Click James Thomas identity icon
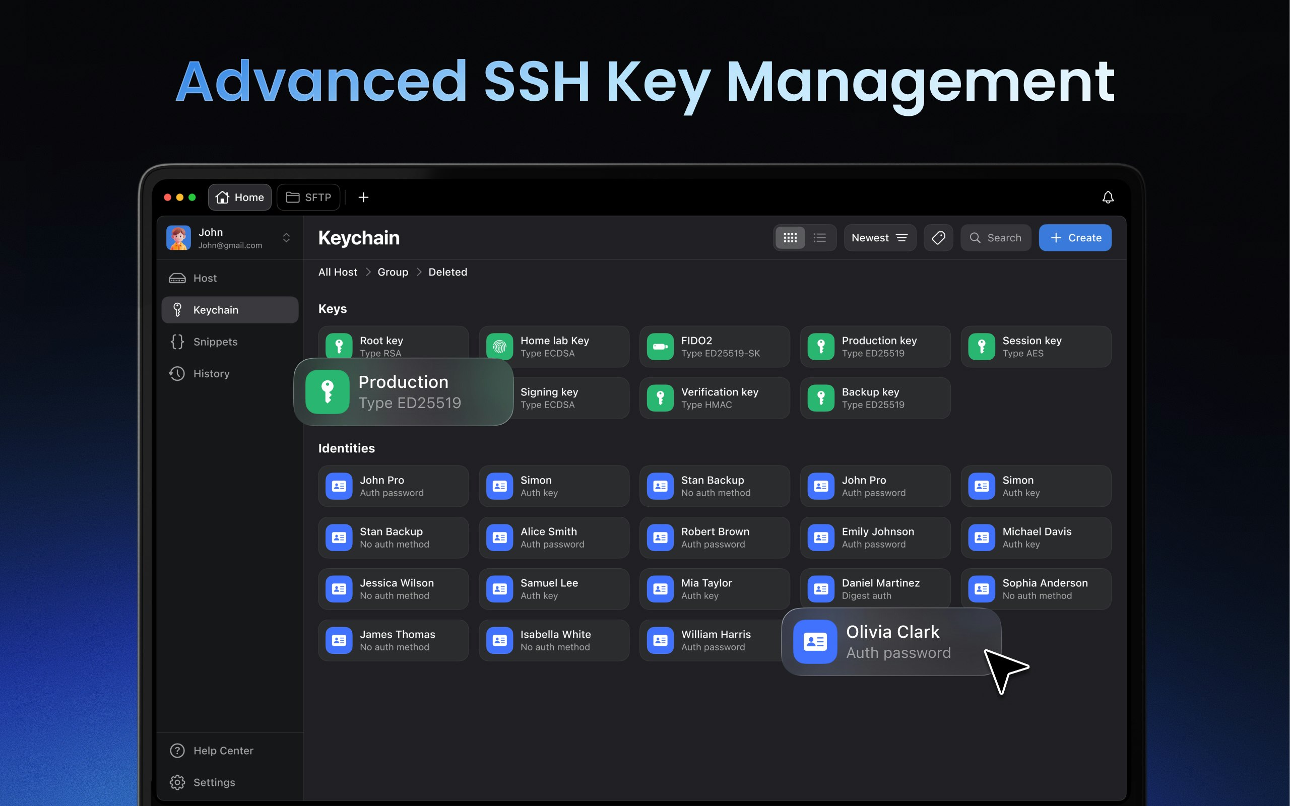The image size is (1290, 806). pos(339,640)
